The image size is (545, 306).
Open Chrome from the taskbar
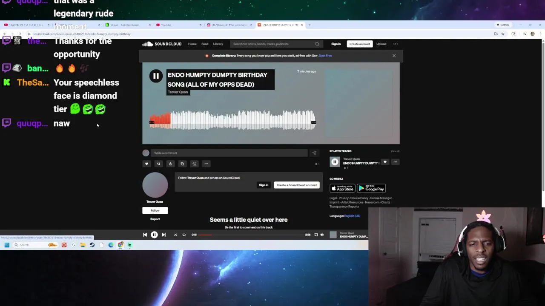120,245
